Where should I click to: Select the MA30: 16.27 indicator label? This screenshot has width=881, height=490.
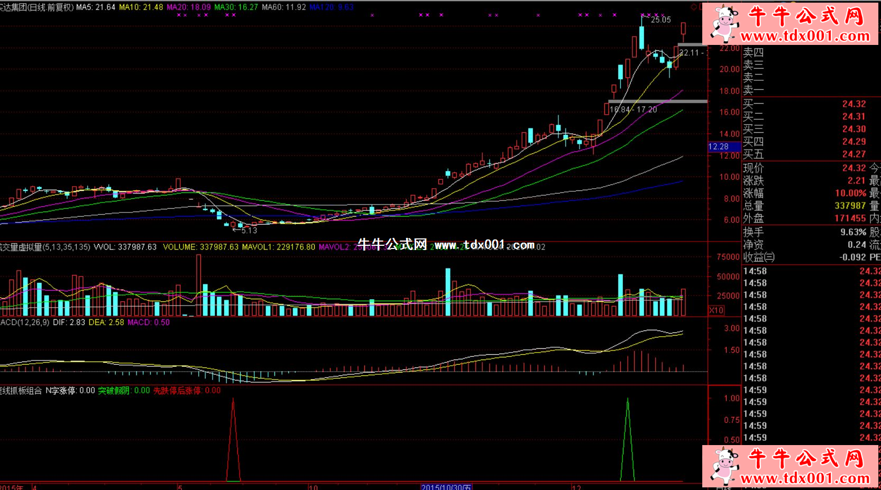click(x=236, y=7)
